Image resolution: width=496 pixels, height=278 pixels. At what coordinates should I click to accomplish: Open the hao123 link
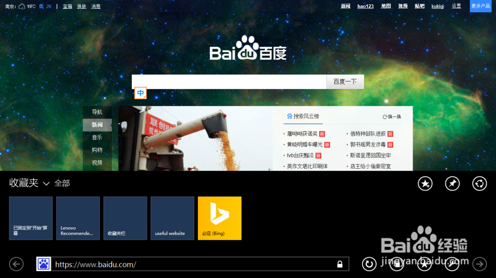pos(366,6)
